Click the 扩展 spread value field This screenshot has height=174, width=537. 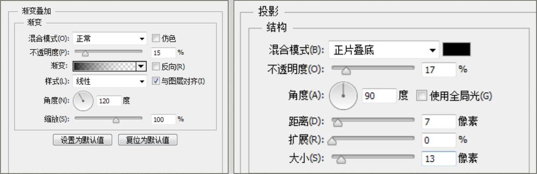(438, 140)
